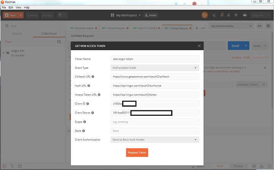Click the Import button
Viewport: 274px width, 170px height.
32,15
